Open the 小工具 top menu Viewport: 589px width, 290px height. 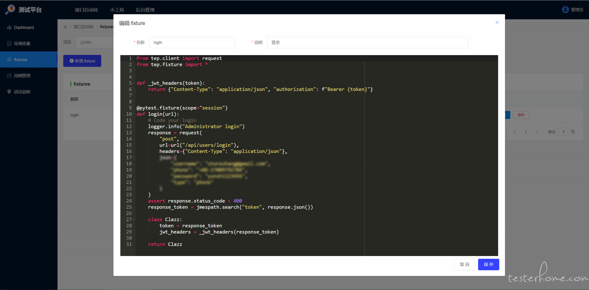pyautogui.click(x=117, y=10)
